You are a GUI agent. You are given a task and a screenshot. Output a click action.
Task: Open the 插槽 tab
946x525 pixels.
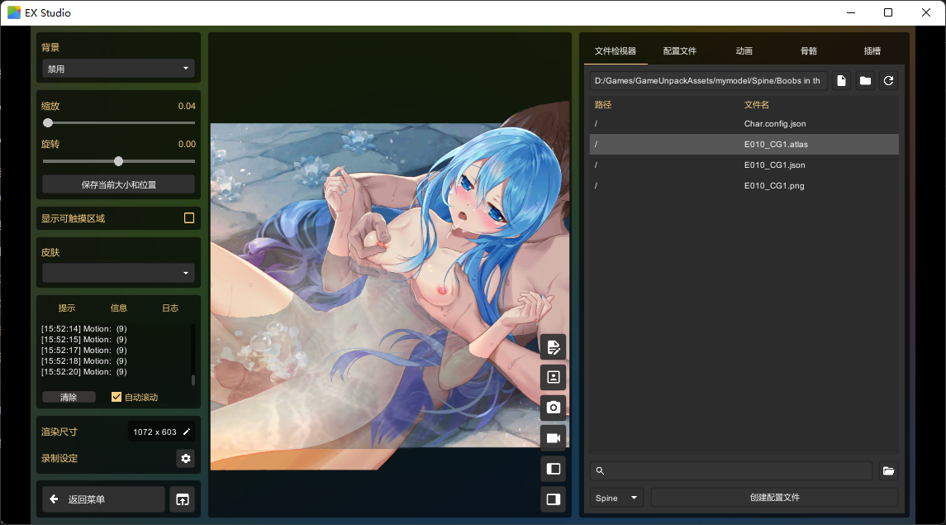(872, 51)
